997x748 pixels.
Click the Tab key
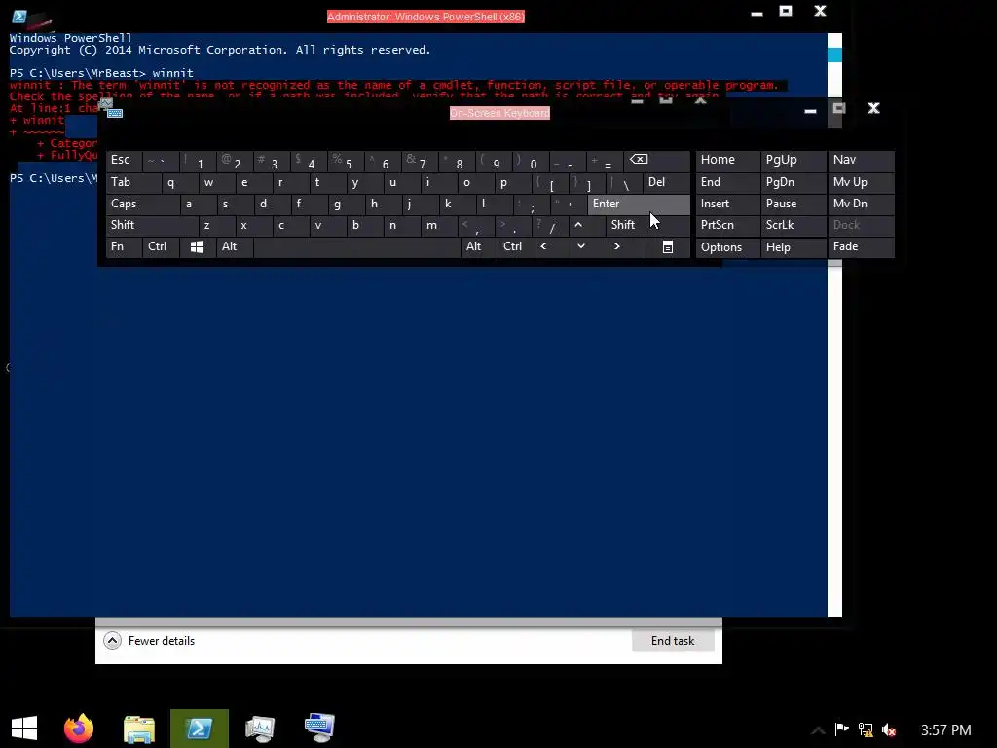coord(132,183)
